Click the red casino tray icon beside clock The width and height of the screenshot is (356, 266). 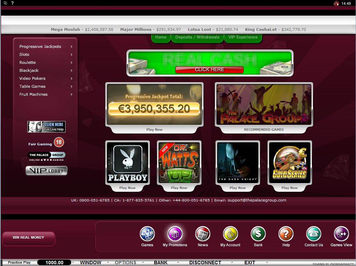click(336, 3)
